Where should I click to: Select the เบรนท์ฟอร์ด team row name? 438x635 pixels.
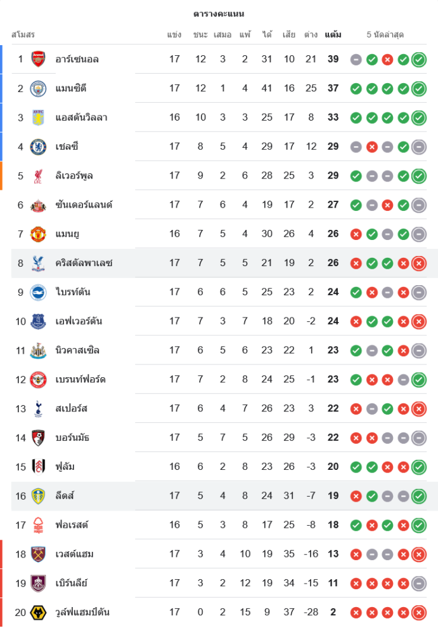(81, 379)
